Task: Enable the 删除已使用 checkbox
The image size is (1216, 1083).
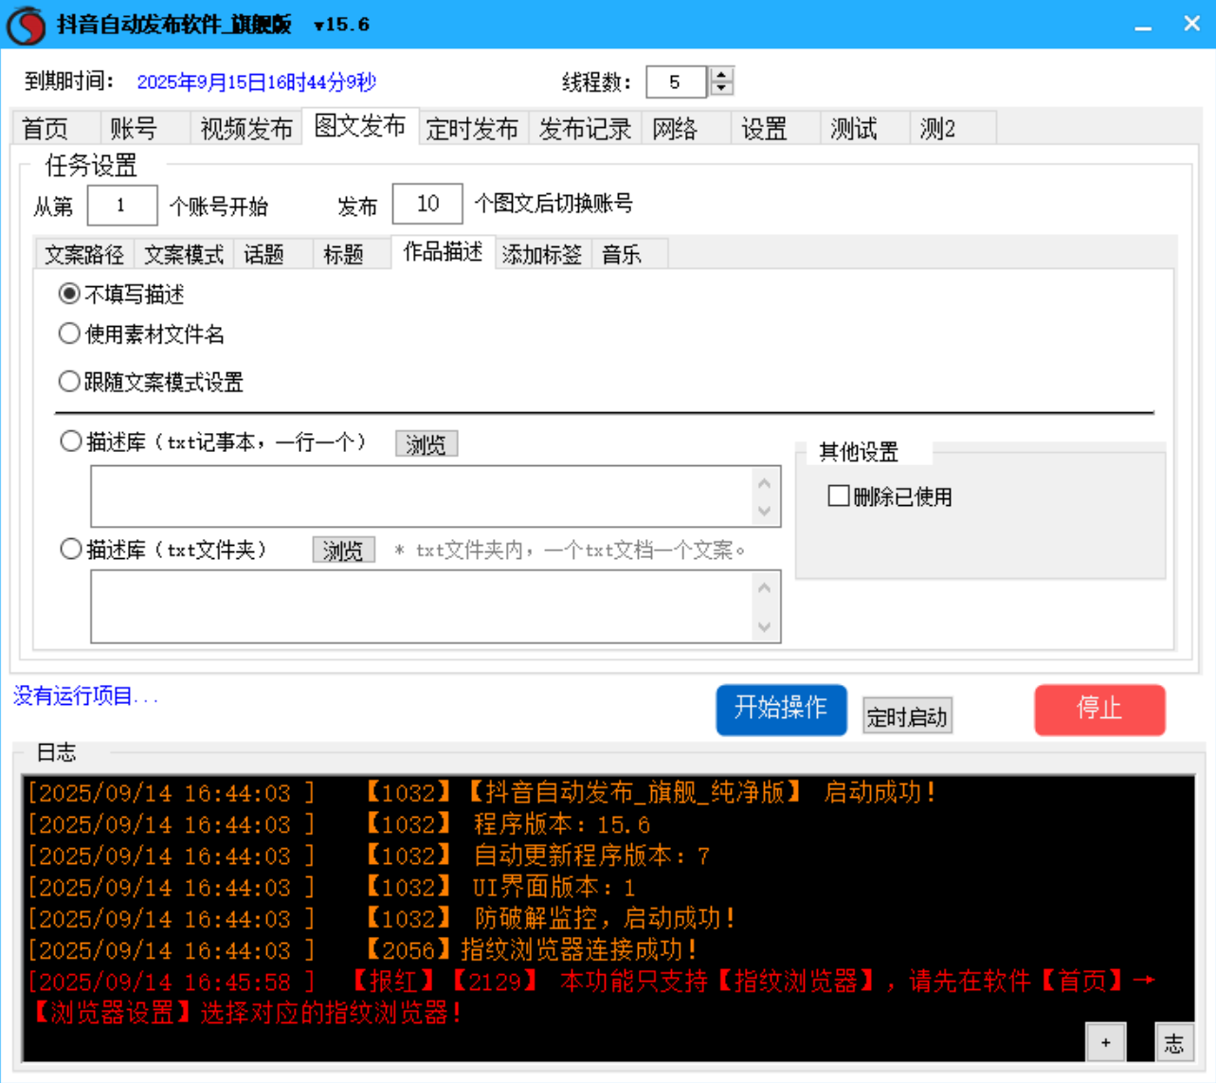Action: [838, 496]
